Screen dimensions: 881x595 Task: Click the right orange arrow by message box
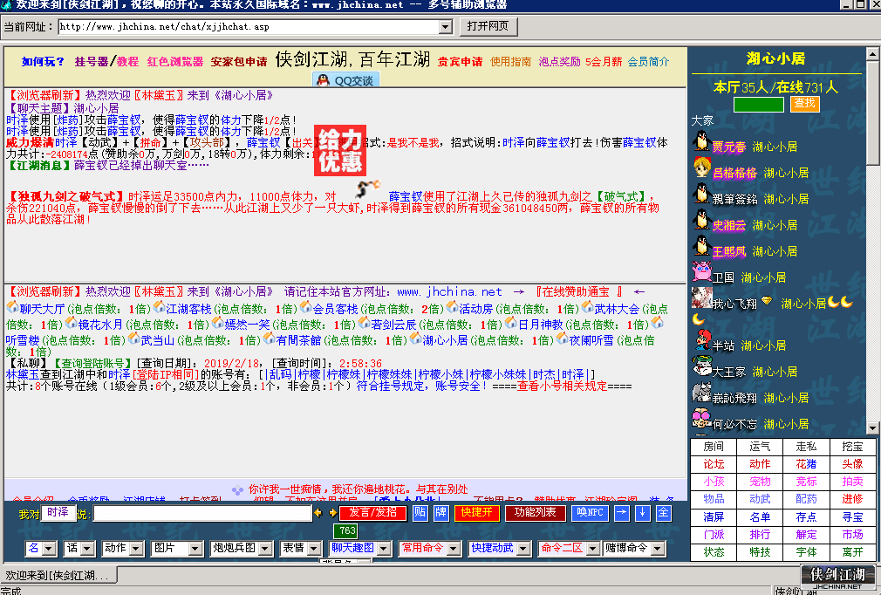[x=332, y=513]
